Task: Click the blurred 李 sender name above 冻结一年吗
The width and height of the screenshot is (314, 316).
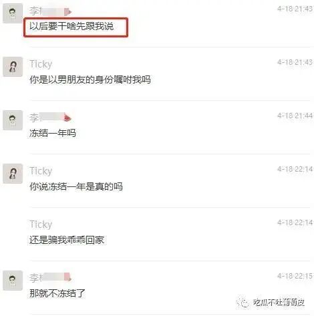Action: 50,118
